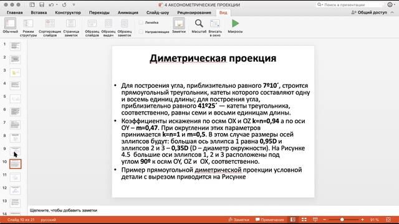Open Comments in status bar (Примечания)

pos(269,220)
